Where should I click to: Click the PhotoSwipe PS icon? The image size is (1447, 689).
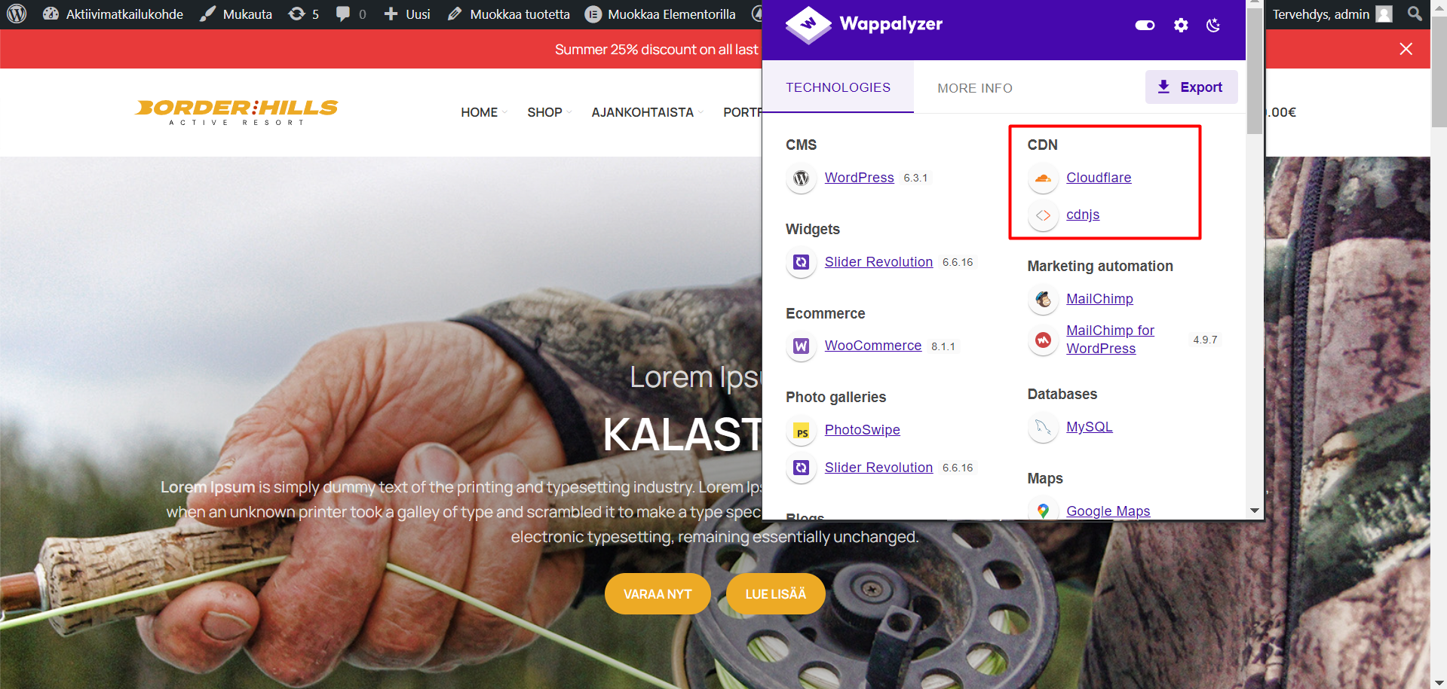(801, 431)
